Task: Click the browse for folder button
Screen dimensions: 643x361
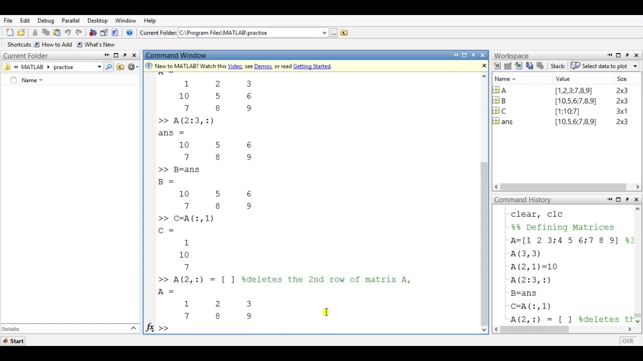Action: pos(334,33)
